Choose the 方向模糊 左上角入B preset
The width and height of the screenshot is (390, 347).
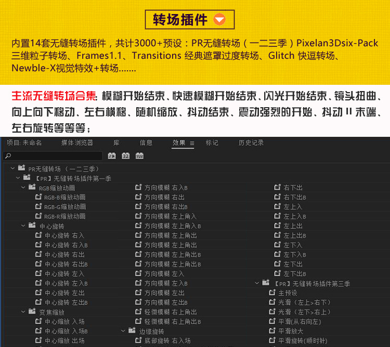pyautogui.click(x=173, y=226)
